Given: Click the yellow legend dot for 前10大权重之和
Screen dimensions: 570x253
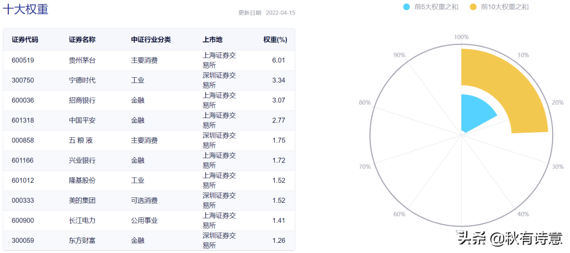Looking at the screenshot, I should coord(473,7).
